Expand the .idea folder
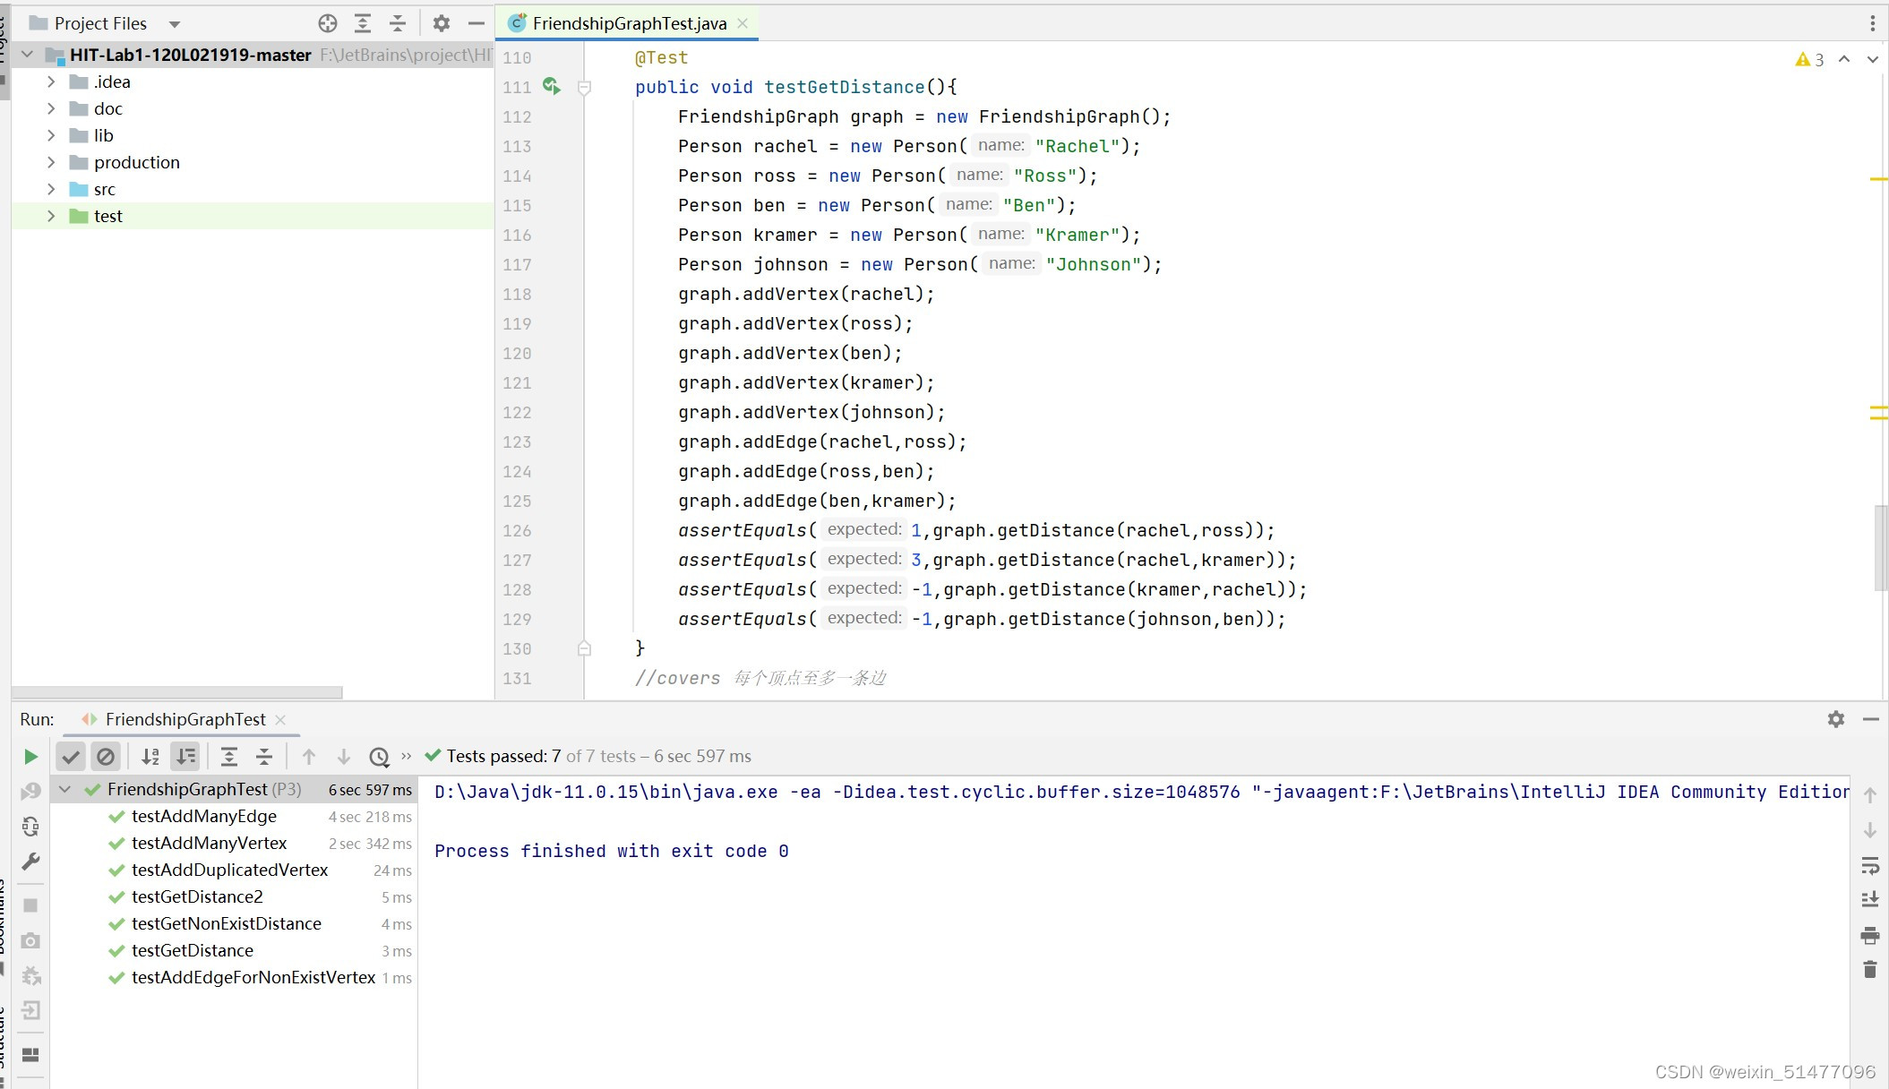1889x1089 pixels. [x=51, y=81]
